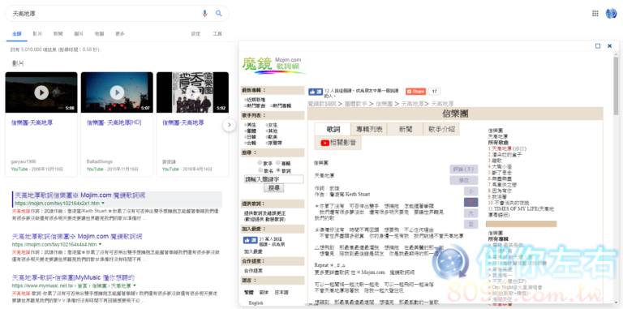The height and width of the screenshot is (309, 623).
Task: Open Google 地圖 results tab
Action: 99,34
